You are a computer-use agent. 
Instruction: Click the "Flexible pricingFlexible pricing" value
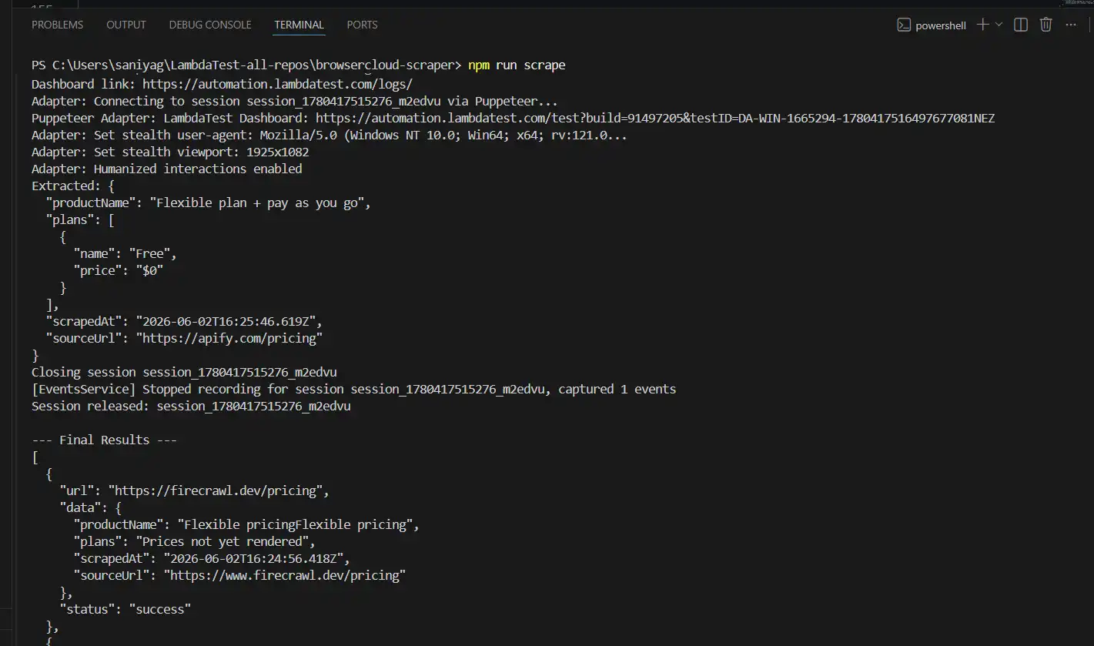[297, 525]
